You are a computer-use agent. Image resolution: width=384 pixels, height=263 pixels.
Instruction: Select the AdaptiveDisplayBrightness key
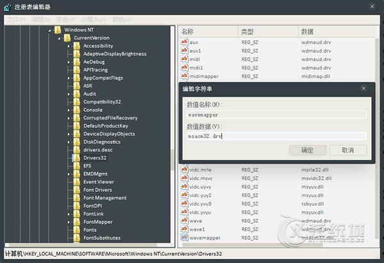(115, 54)
